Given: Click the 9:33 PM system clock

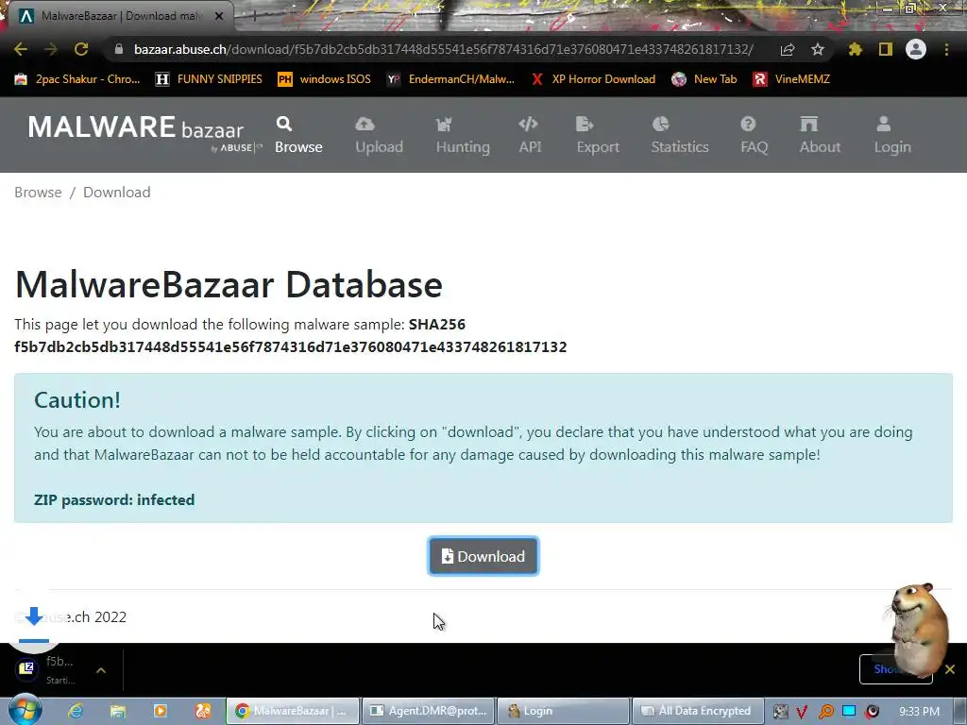Looking at the screenshot, I should (x=919, y=712).
